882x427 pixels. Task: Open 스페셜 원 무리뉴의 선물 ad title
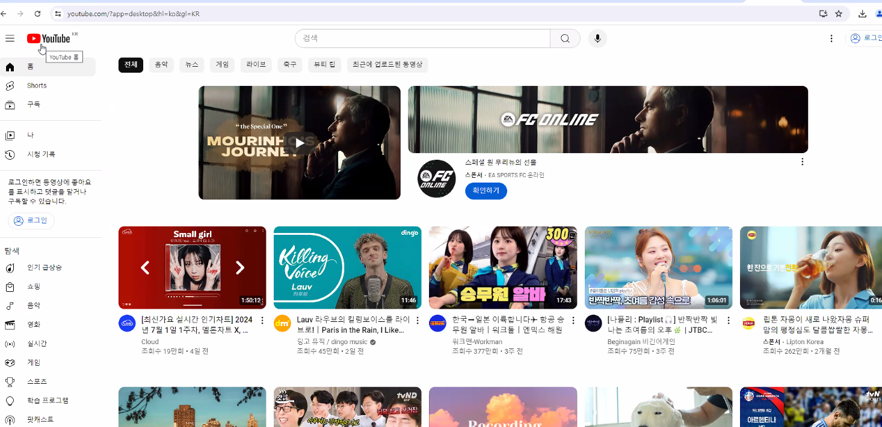tap(501, 162)
